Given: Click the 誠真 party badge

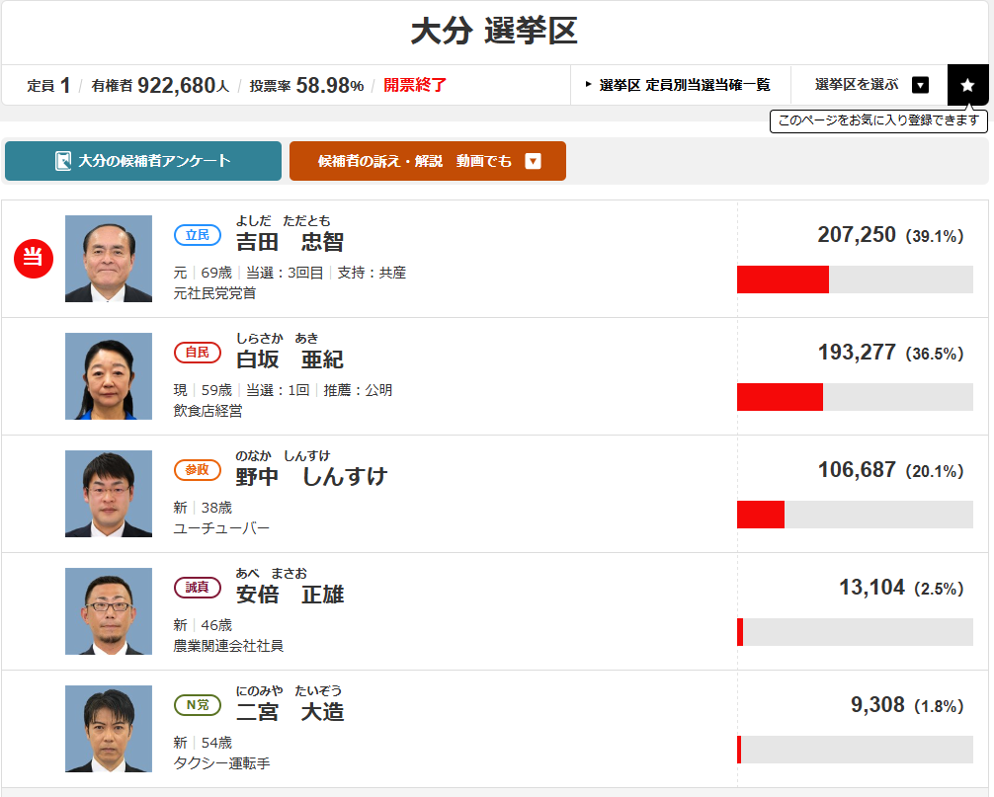Looking at the screenshot, I should [198, 588].
